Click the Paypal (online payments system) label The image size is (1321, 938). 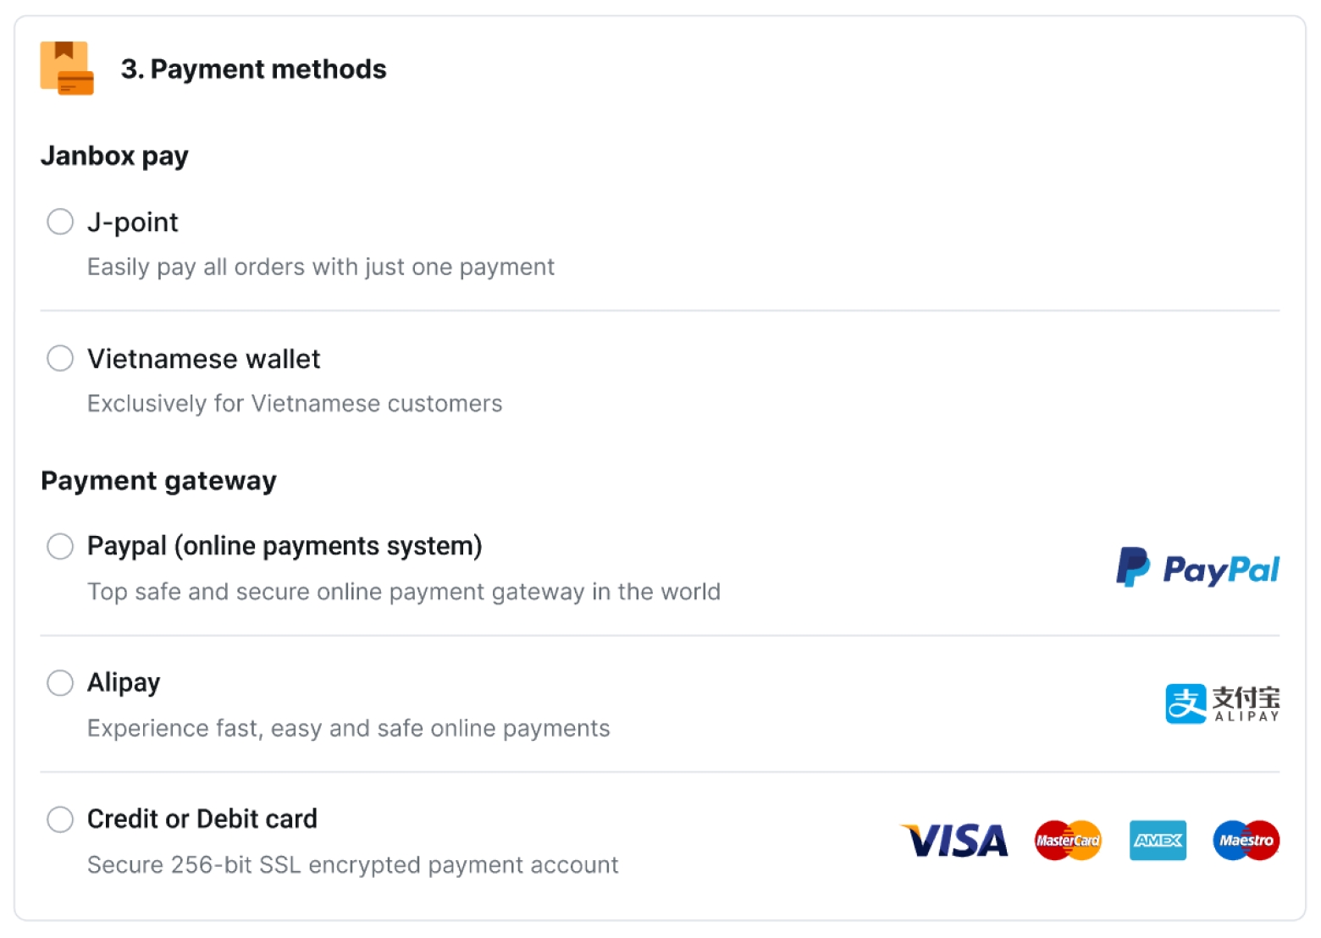click(285, 546)
